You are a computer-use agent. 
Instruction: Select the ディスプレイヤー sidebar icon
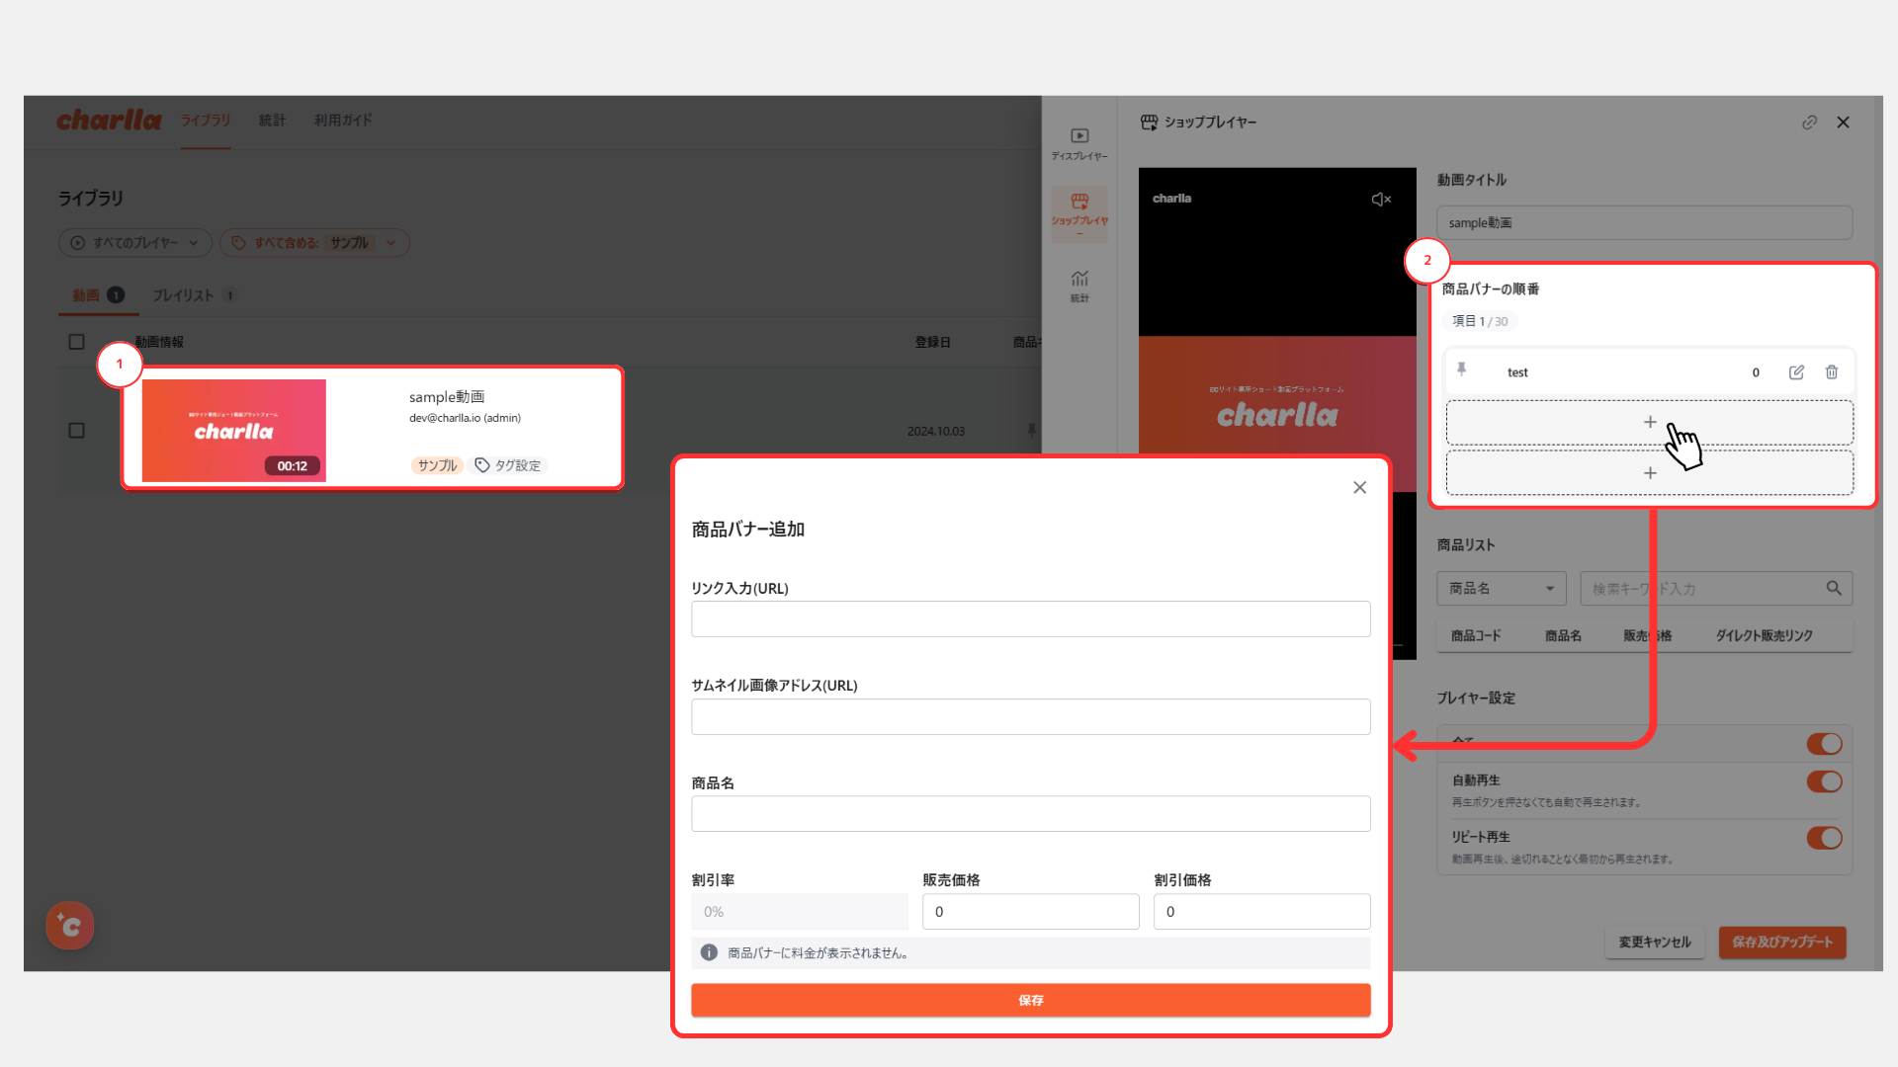pyautogui.click(x=1079, y=144)
